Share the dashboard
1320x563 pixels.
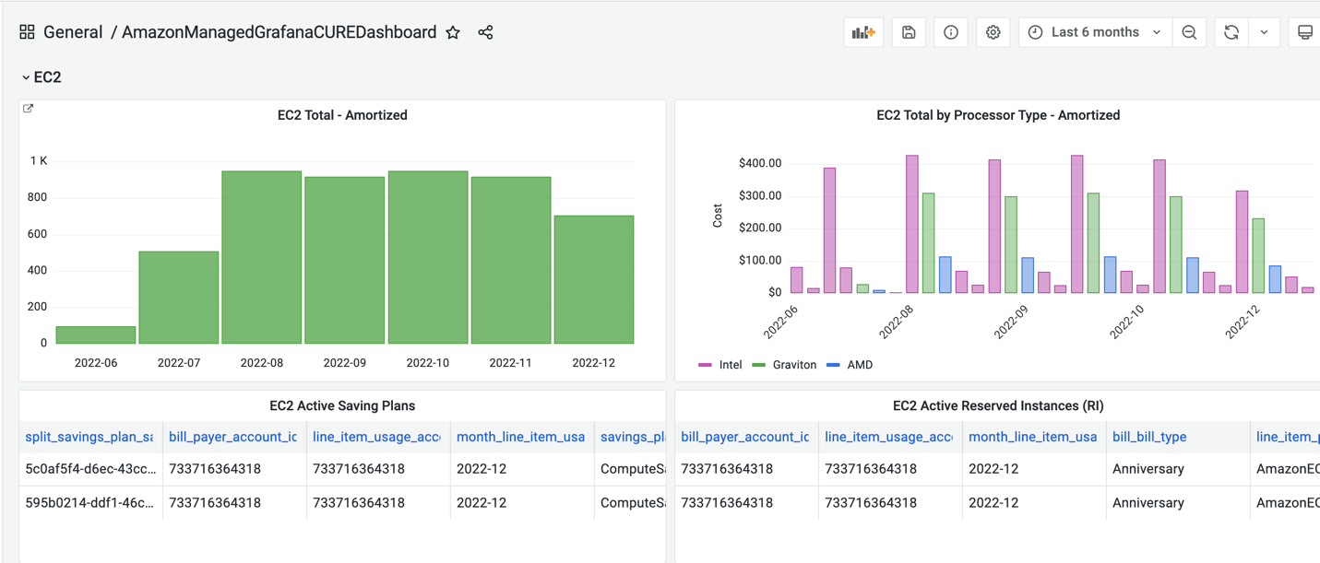coord(485,31)
